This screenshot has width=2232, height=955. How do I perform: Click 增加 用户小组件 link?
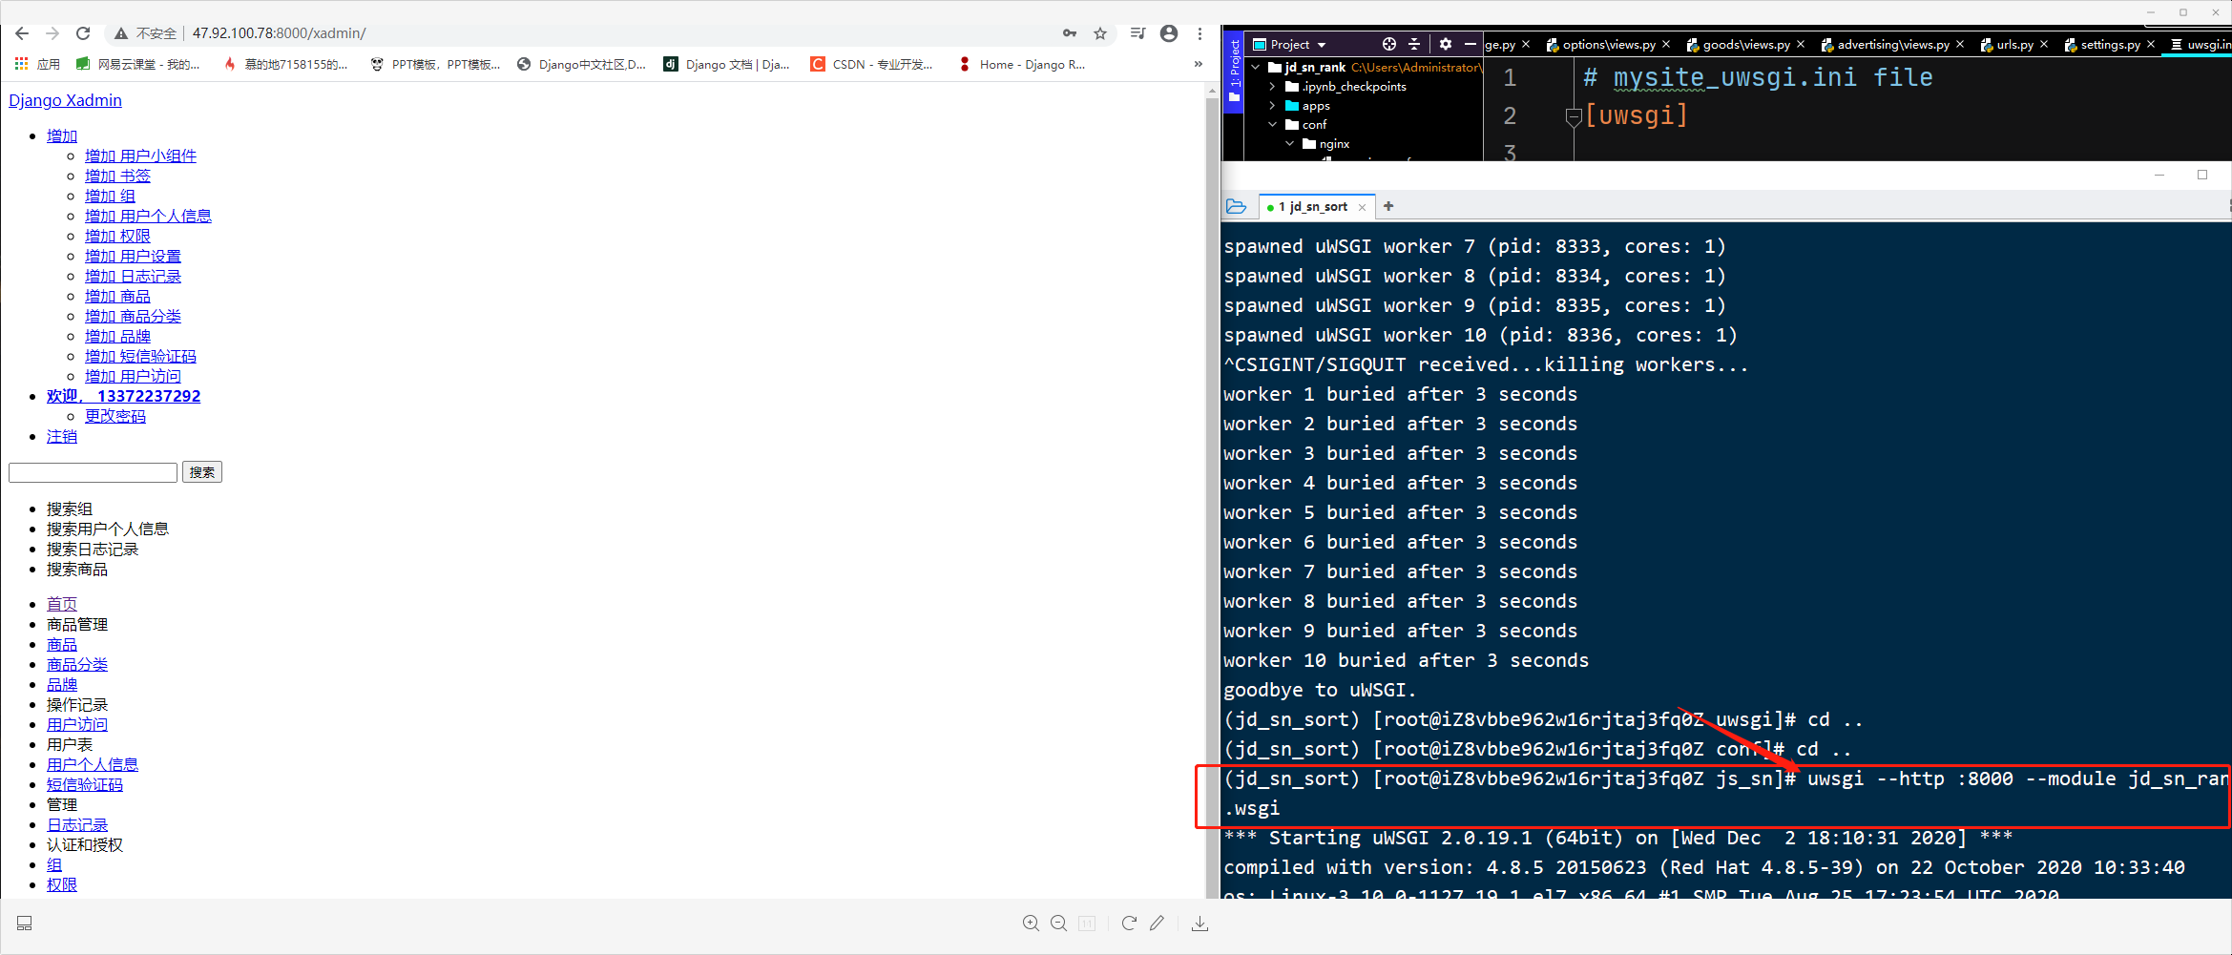[x=140, y=156]
